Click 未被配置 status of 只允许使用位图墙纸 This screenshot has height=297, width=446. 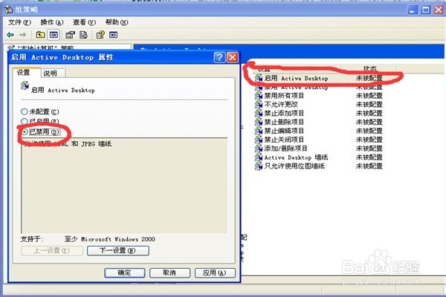(x=369, y=166)
